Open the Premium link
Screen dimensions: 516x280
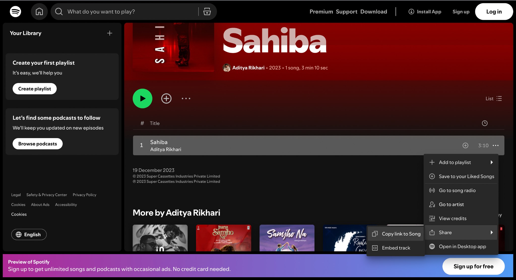321,12
